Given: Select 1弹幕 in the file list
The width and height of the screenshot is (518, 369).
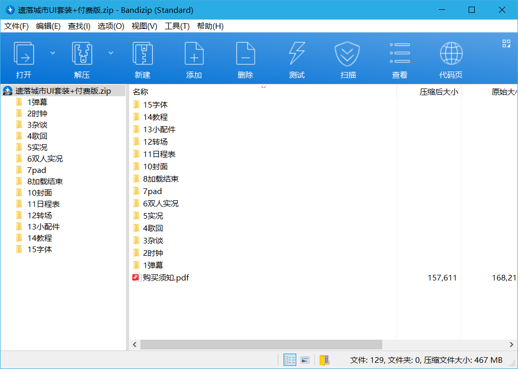Looking at the screenshot, I should coord(153,265).
